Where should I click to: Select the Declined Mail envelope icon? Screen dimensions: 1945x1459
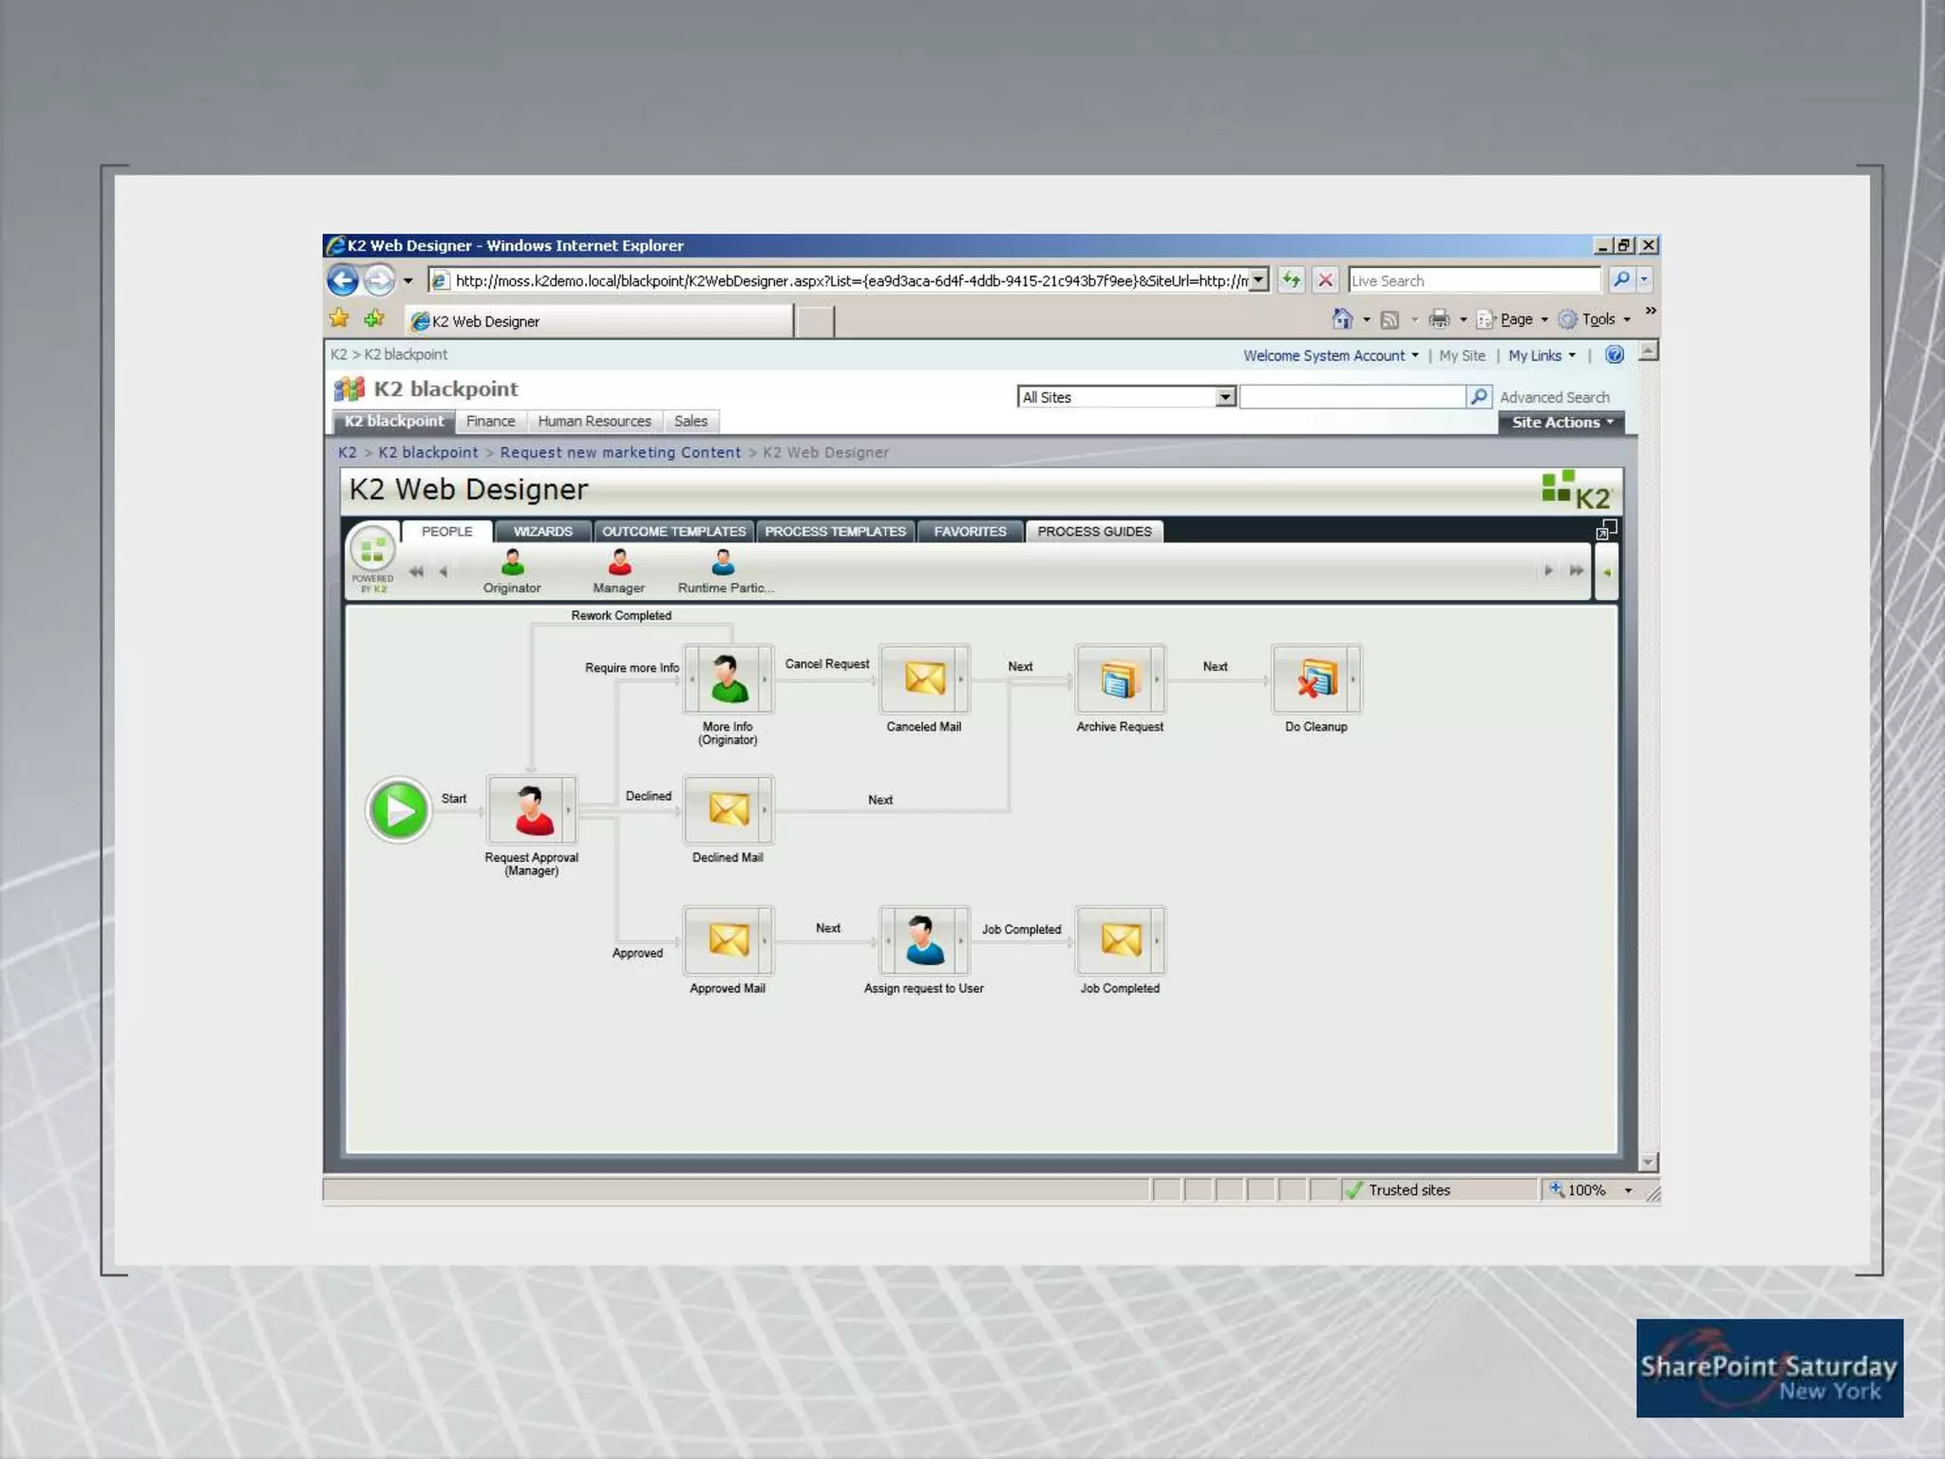point(728,810)
